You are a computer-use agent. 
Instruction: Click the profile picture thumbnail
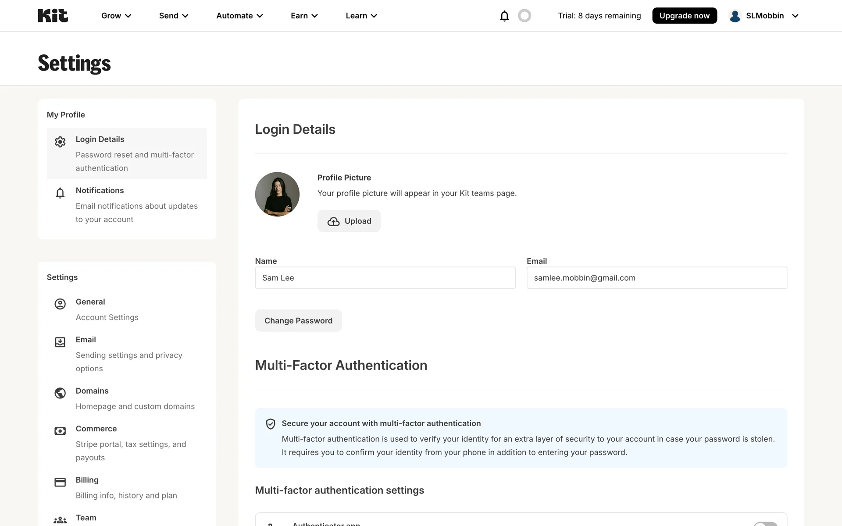pos(277,194)
